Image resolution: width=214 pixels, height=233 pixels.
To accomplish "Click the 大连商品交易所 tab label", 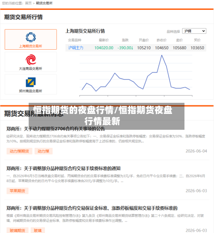I will tap(30, 69).
